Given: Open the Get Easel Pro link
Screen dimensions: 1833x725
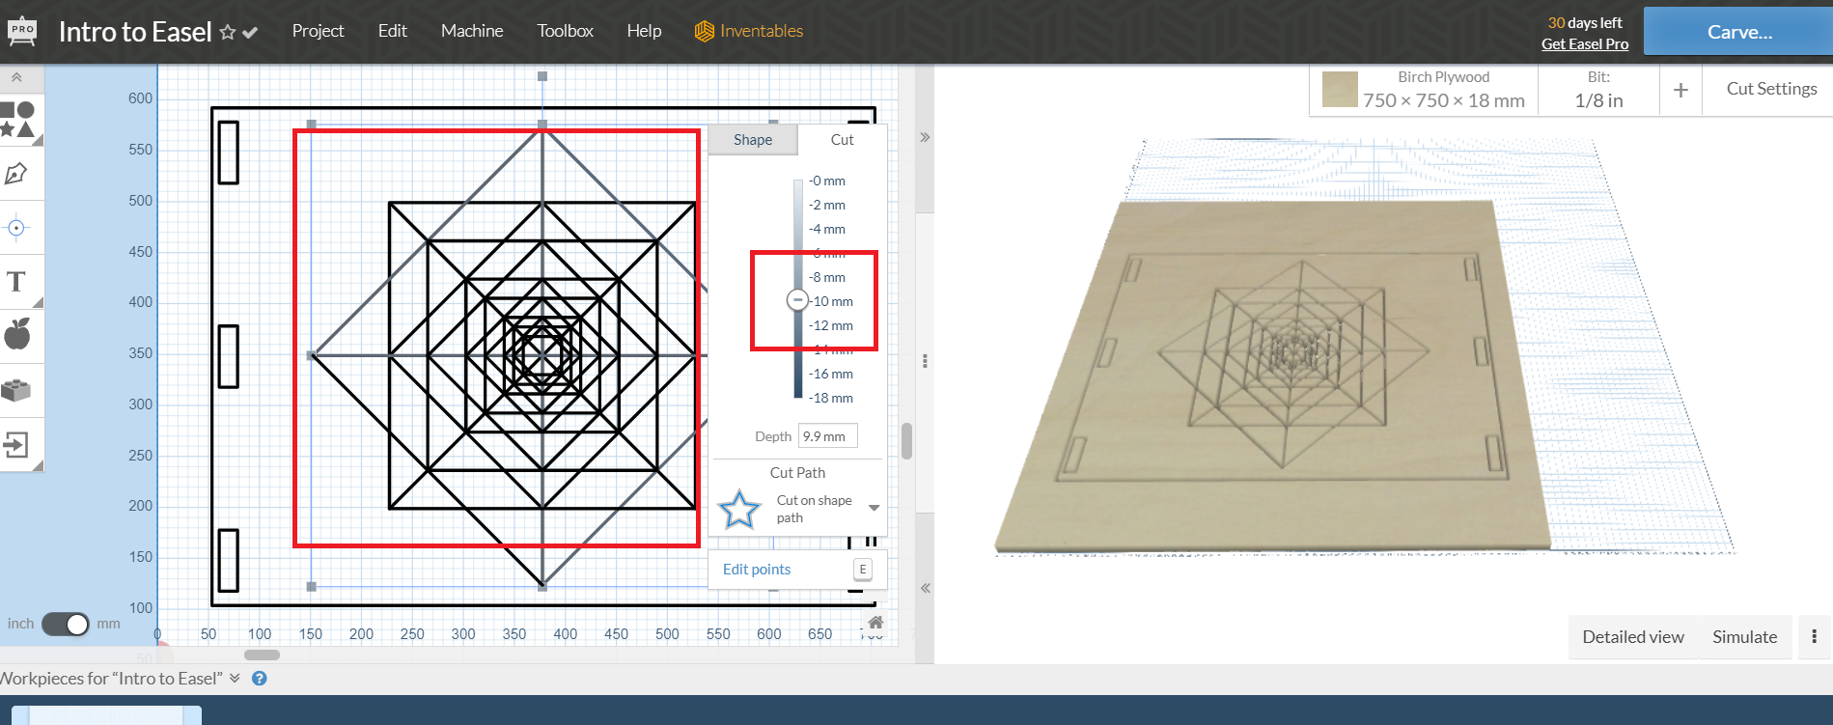Looking at the screenshot, I should (1584, 44).
